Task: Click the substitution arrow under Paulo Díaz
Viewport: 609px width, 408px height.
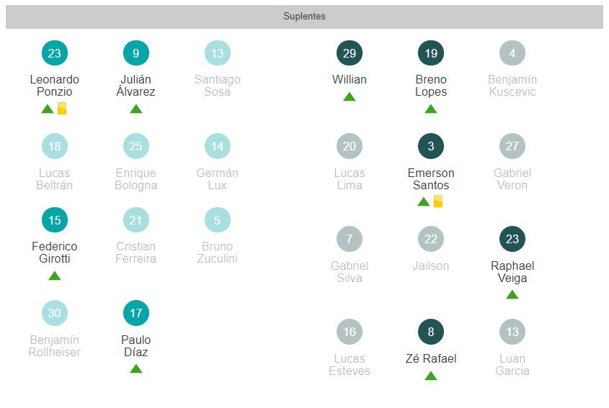Action: coord(136,369)
